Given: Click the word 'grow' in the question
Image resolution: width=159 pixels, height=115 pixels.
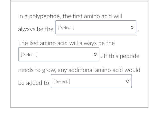Looking at the screenshot, I should point(48,70).
